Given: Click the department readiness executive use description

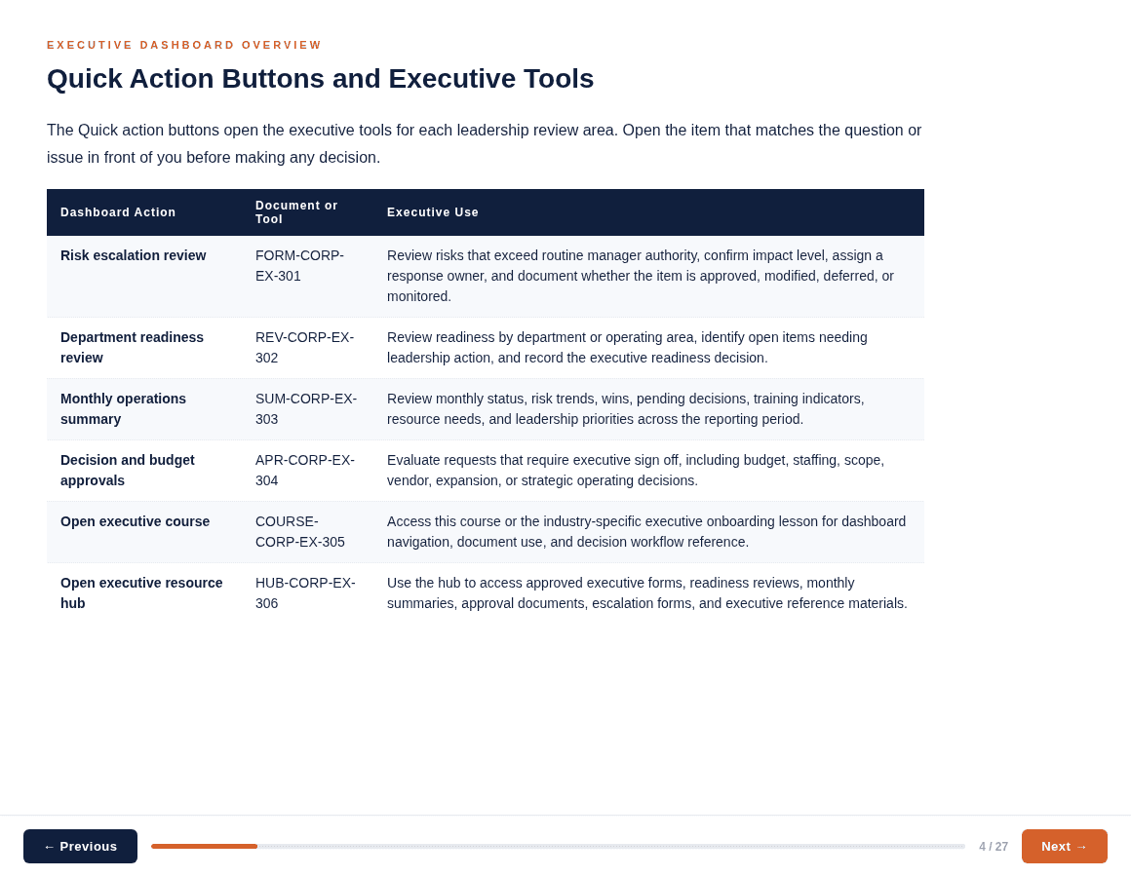Looking at the screenshot, I should (x=628, y=347).
